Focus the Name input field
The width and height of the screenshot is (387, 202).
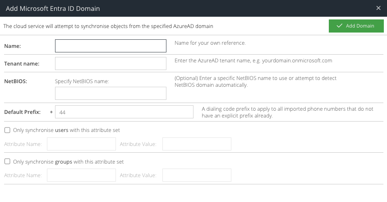click(x=111, y=46)
